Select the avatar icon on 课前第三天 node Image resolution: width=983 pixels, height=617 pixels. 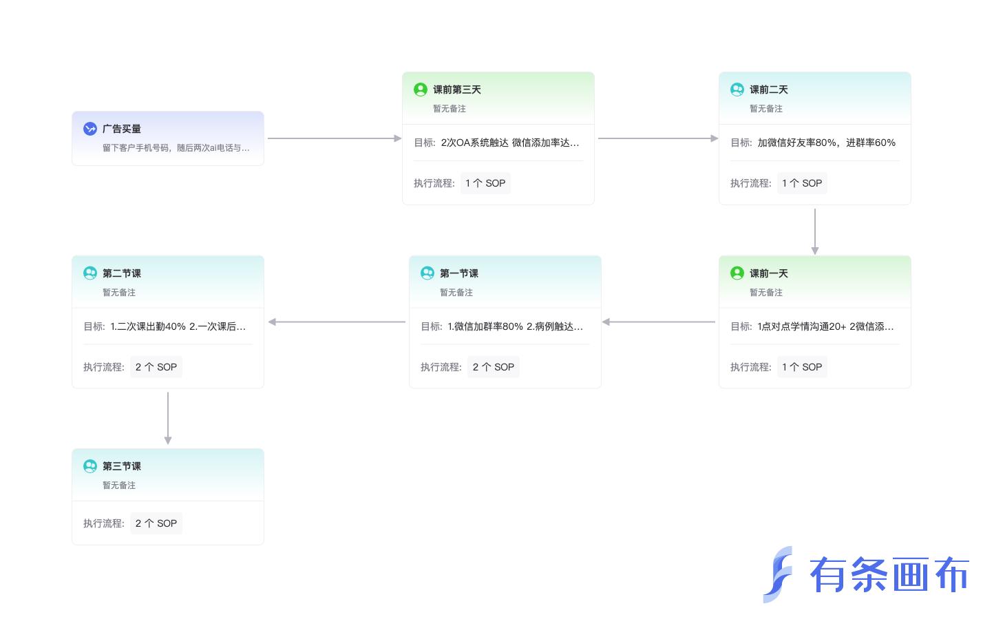421,90
